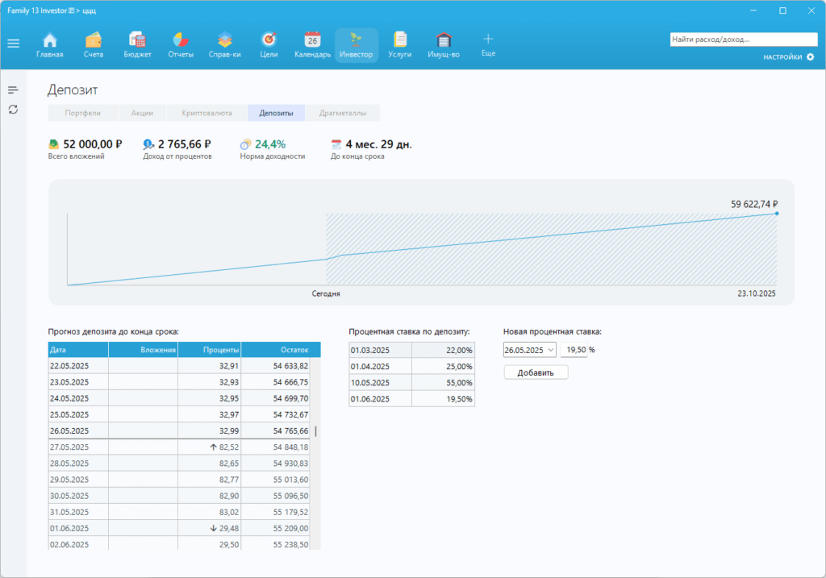Viewport: 826px width, 578px height.
Task: Click interest value 29,48 with down arrow
Action: click(x=224, y=529)
